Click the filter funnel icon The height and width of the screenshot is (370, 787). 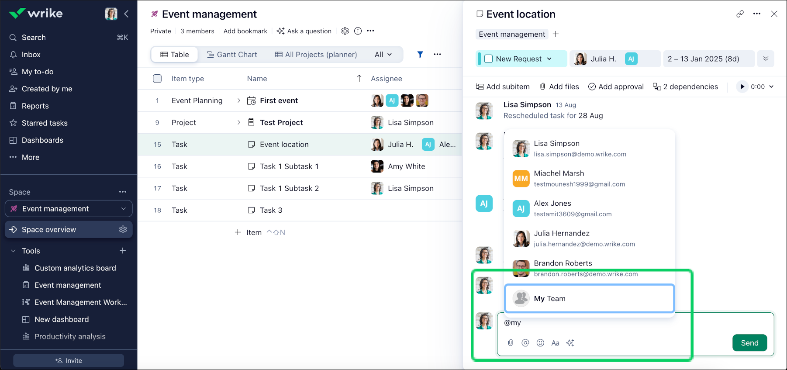(x=420, y=55)
